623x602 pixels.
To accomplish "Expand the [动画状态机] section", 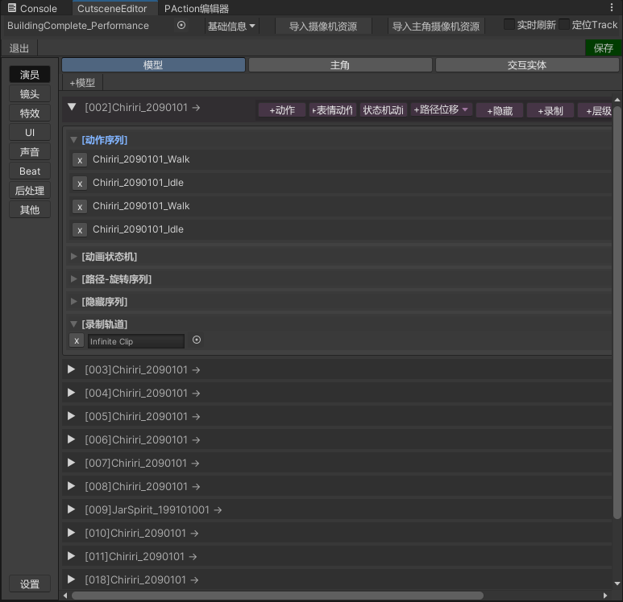I will pos(74,257).
